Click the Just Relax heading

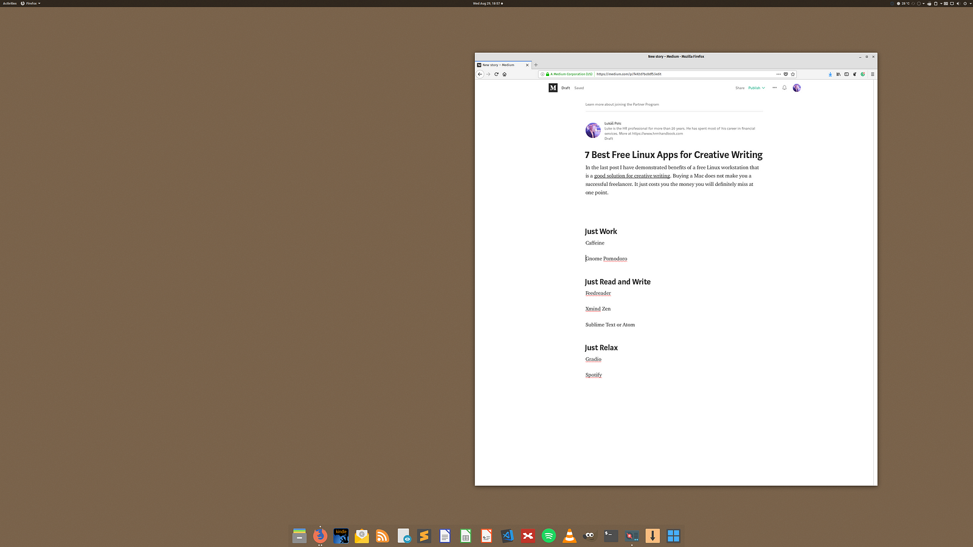coord(601,348)
